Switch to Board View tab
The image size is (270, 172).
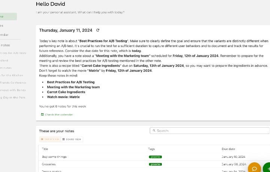[72, 139]
